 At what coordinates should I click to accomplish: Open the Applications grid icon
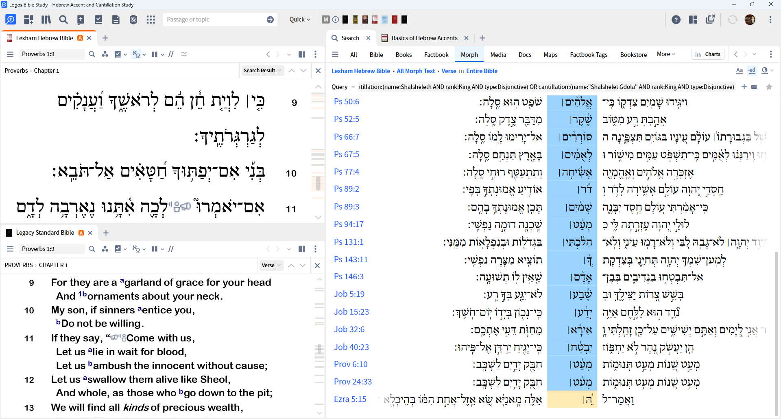click(151, 19)
